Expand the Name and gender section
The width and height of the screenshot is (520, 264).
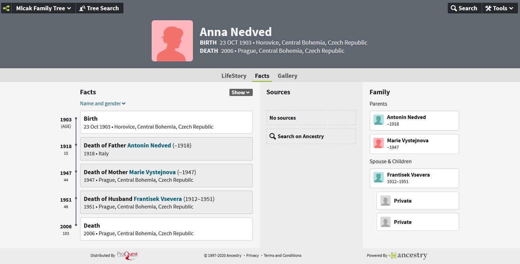[x=102, y=104]
